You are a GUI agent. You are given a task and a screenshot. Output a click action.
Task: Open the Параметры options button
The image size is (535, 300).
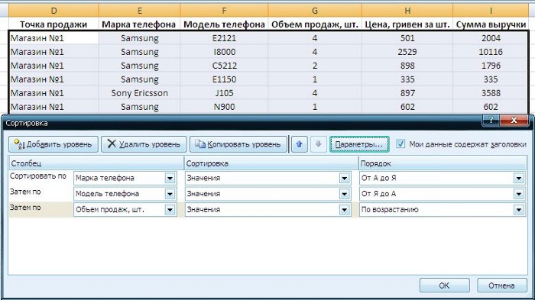pyautogui.click(x=359, y=144)
